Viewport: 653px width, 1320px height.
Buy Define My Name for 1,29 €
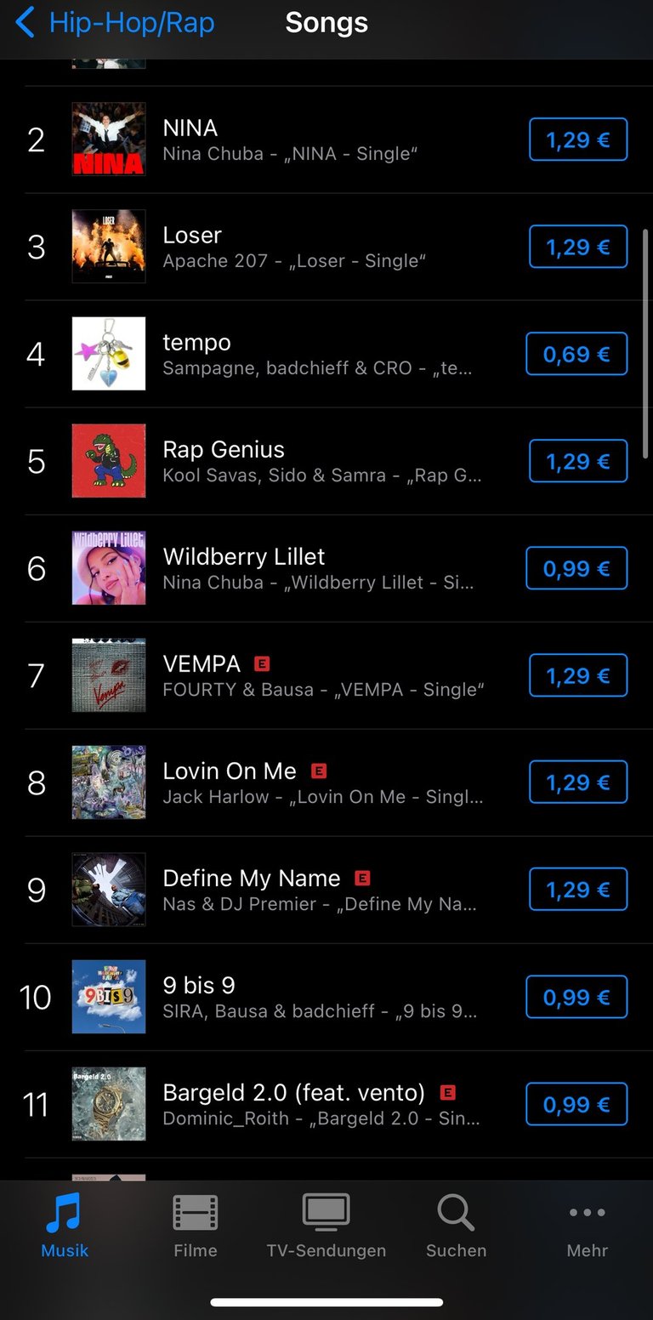click(x=578, y=890)
